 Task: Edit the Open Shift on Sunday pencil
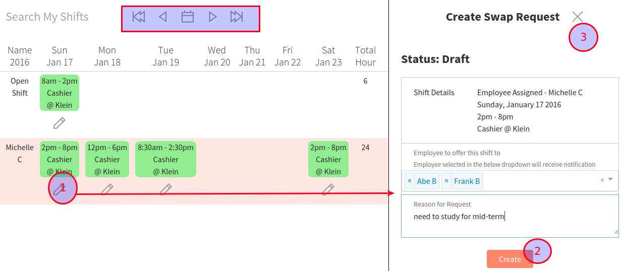[60, 122]
